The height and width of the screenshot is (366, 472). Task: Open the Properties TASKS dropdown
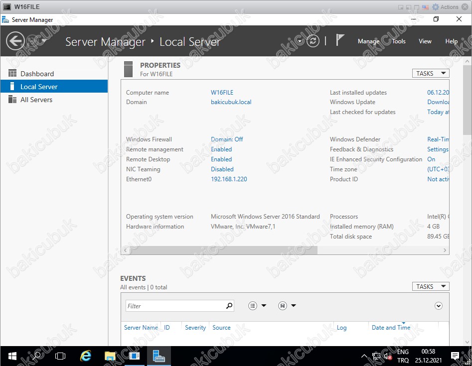click(431, 73)
